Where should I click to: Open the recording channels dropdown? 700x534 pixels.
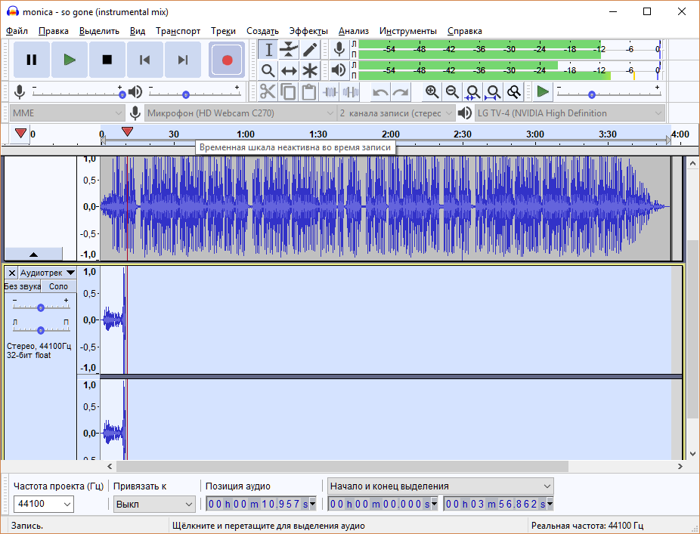pos(396,113)
